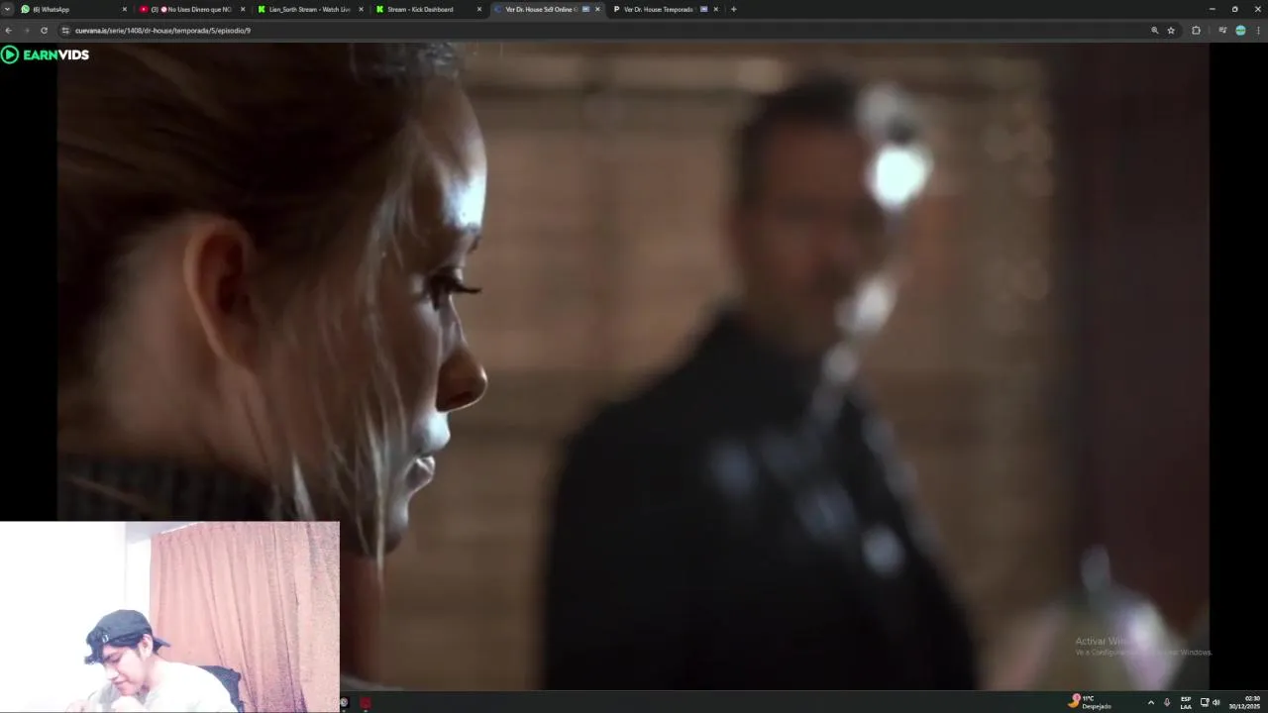
Task: View site information icon in address bar
Action: tap(66, 31)
